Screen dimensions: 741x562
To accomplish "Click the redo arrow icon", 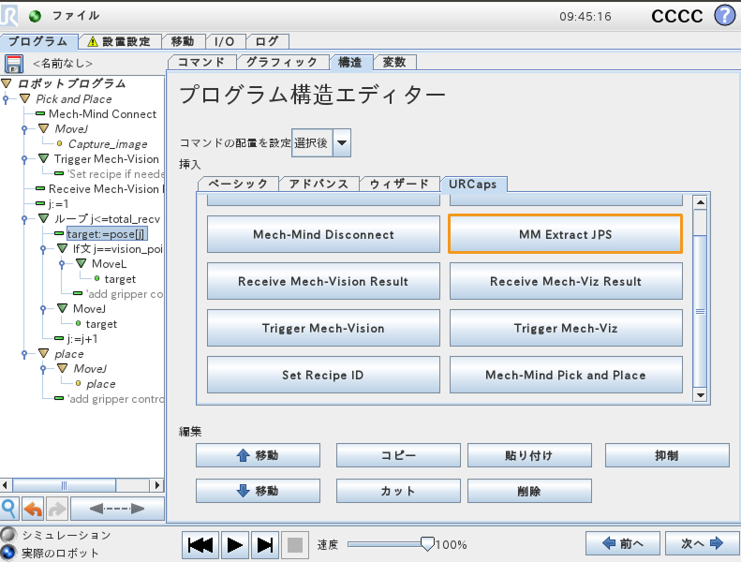I will (x=57, y=509).
